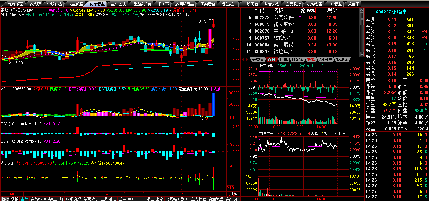Apply the 涨跌家指数 indicator
The height and width of the screenshot is (201, 429).
[x=154, y=199]
